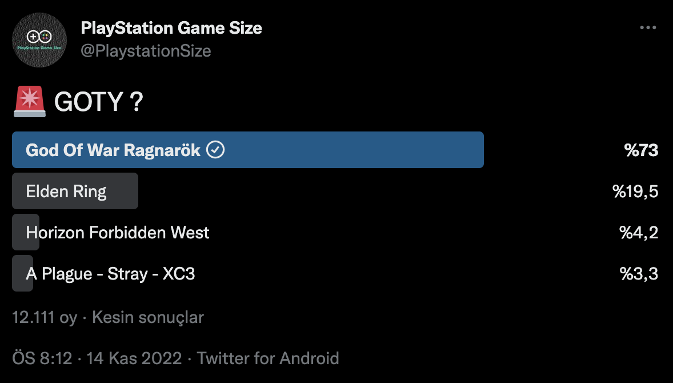The image size is (673, 383).
Task: Open the Twitter for Android source link
Action: click(x=268, y=358)
